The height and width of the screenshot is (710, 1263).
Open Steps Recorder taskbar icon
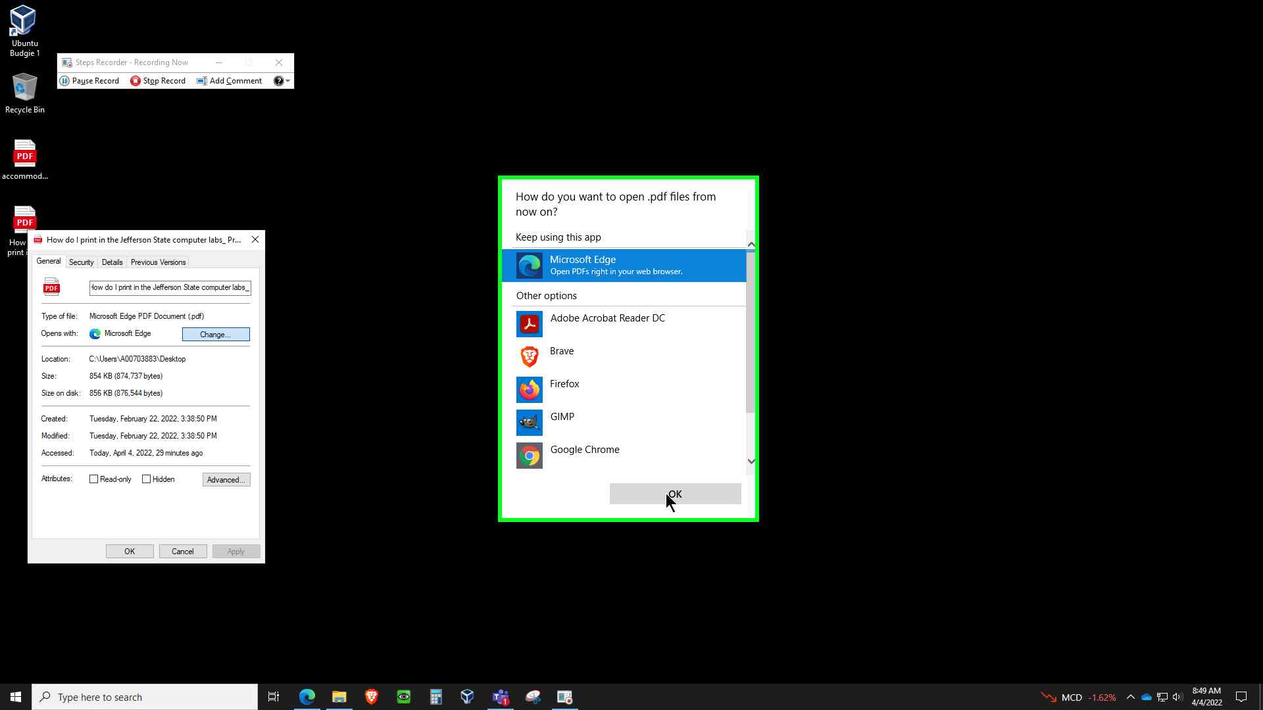565,697
